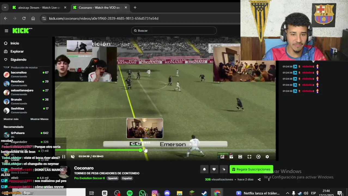Open Netflix news taskbar widget
This screenshot has width=348, height=196.
(x=258, y=193)
